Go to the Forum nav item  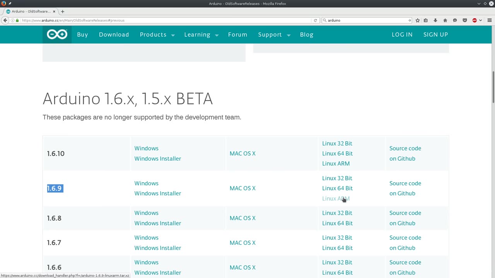237,35
